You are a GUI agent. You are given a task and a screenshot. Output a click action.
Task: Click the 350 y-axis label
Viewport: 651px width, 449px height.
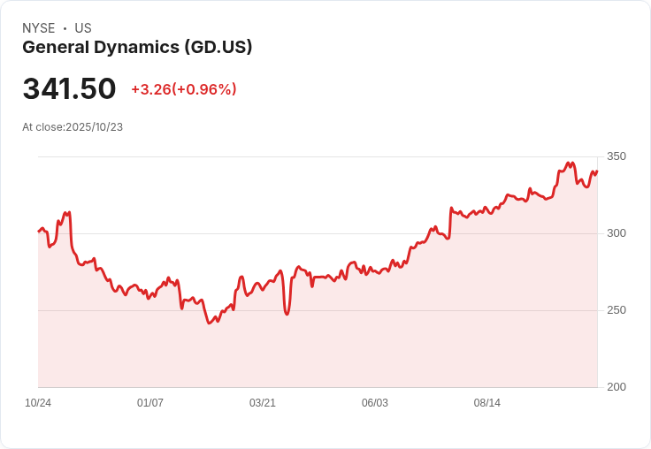point(616,156)
